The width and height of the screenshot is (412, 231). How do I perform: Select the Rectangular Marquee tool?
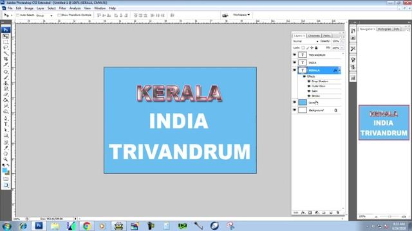coord(6,42)
